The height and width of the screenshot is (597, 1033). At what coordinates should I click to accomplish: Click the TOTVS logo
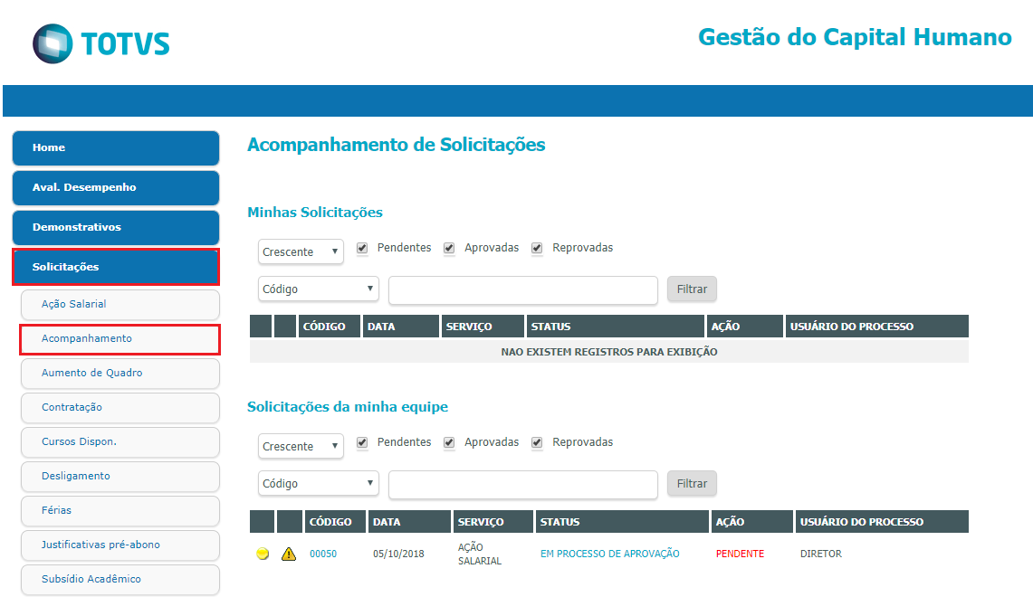point(100,42)
